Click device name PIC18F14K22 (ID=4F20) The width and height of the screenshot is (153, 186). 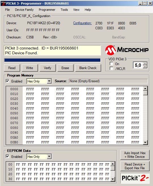44,23
